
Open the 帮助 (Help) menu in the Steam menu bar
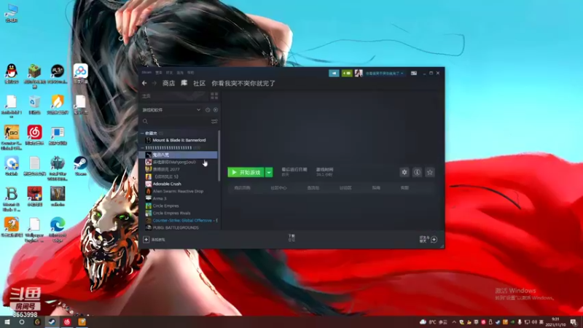tap(191, 72)
